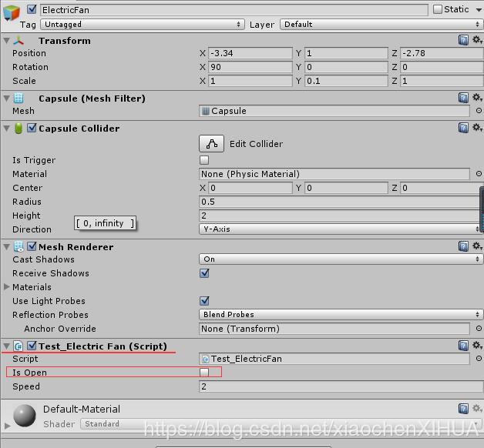Disable the Receive Shadows checkbox

[204, 272]
